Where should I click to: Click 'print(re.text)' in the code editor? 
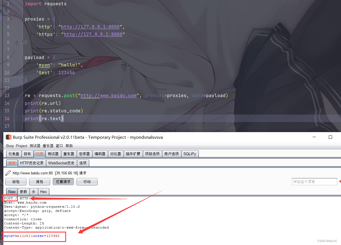point(44,118)
